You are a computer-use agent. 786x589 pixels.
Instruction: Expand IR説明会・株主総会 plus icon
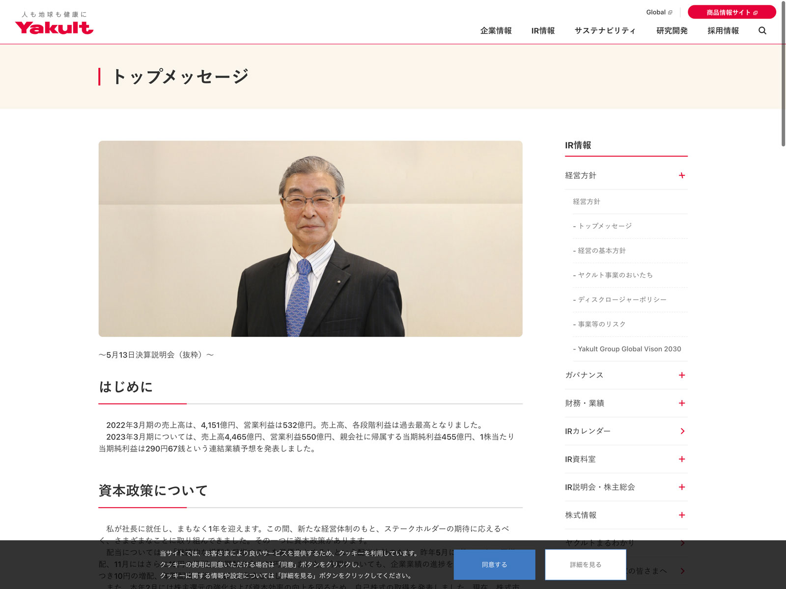pos(681,487)
